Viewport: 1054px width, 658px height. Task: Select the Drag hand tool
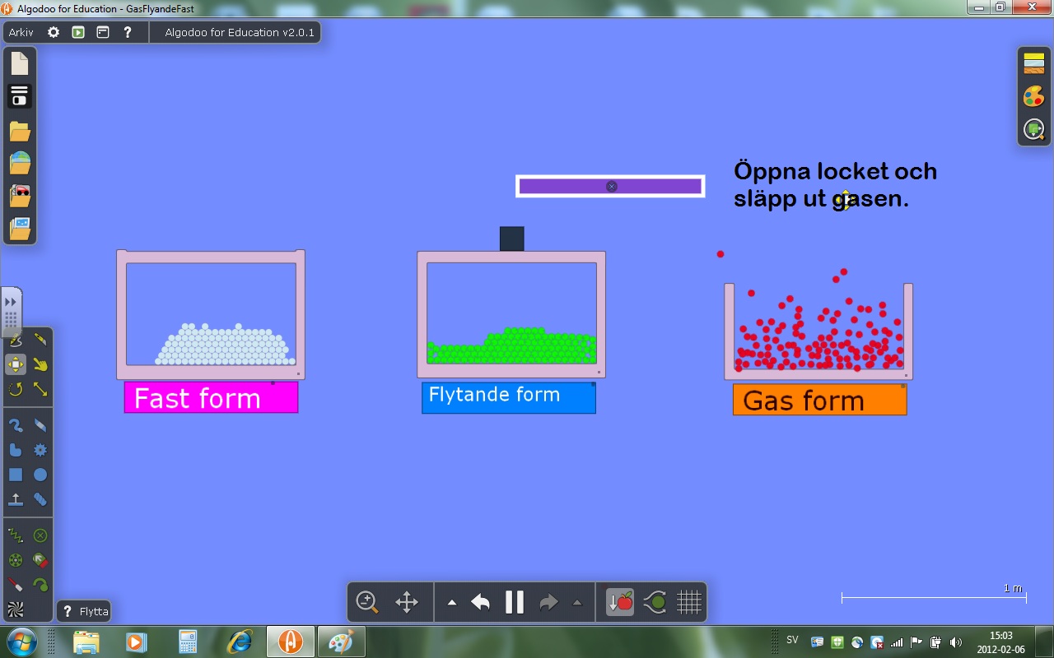point(40,364)
